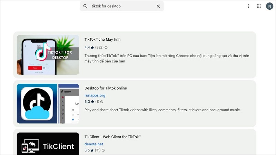The width and height of the screenshot is (276, 155).
Task: Focus the 'tiktok for desktop' search box
Action: coord(122,6)
